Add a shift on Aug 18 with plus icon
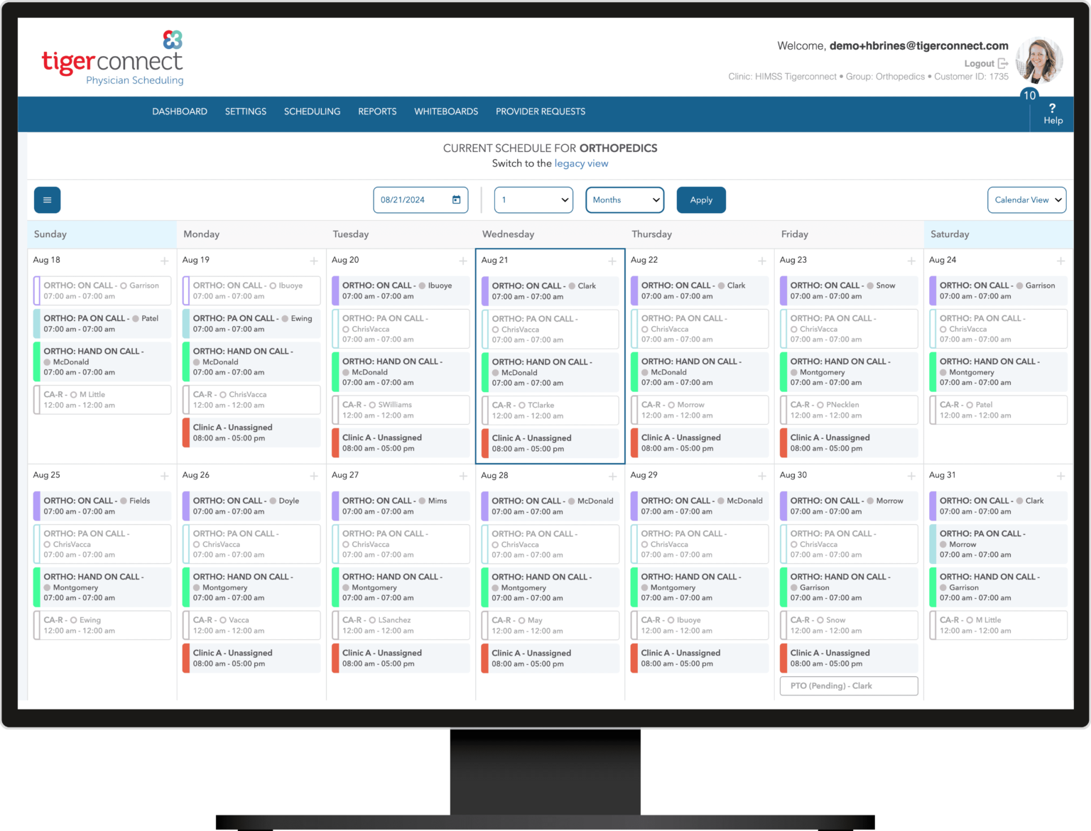1091x831 pixels. tap(165, 261)
